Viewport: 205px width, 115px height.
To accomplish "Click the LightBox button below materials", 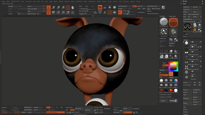I will (x=164, y=101).
